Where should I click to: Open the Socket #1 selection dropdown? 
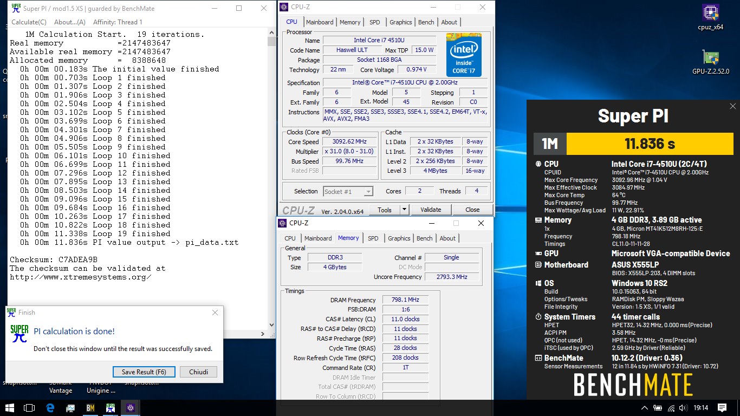coord(348,191)
